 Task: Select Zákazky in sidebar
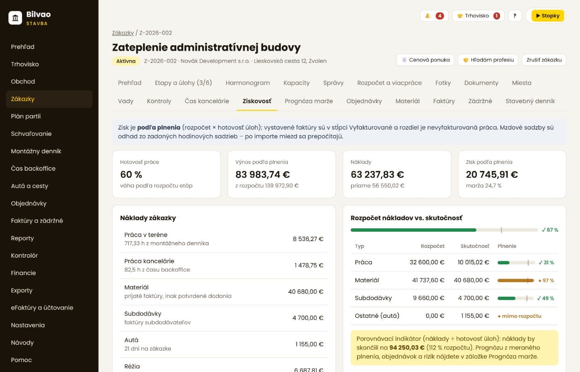[x=49, y=99]
